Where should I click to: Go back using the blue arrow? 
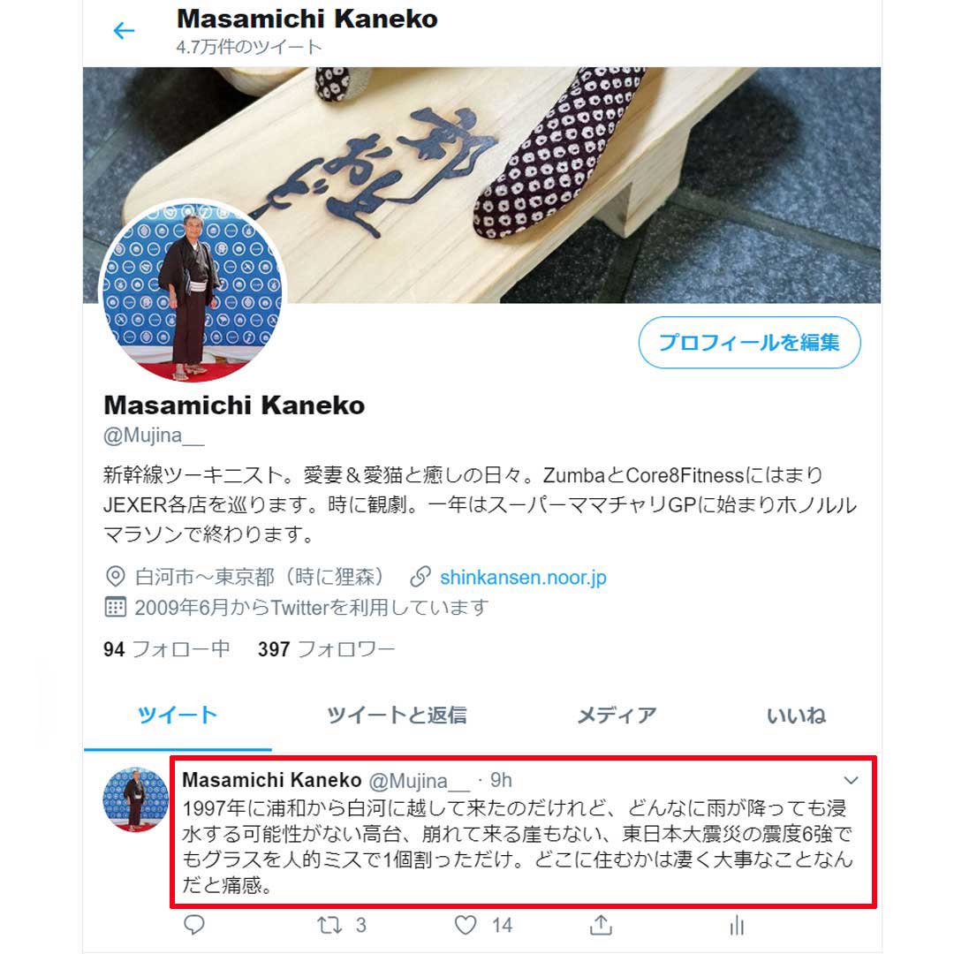124,30
